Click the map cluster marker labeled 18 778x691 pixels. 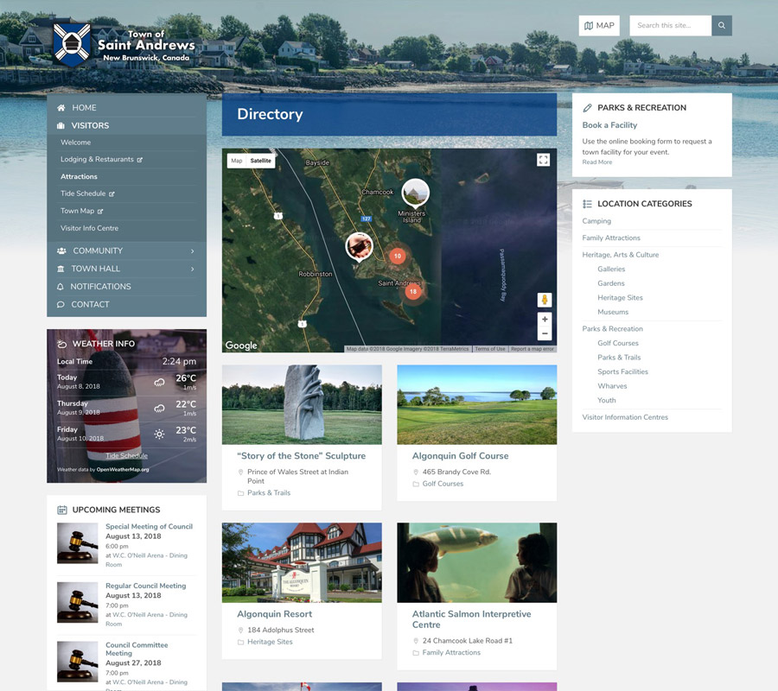point(413,291)
